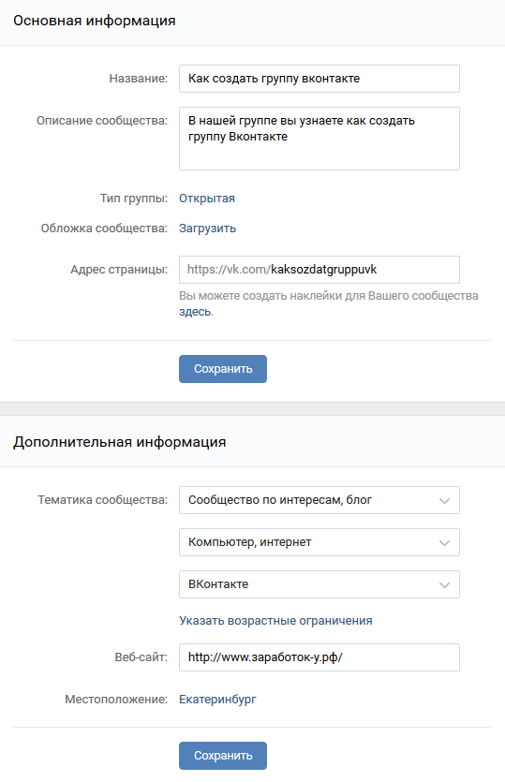Click the chevron arrow of 'Компьютер, интернет'

click(x=444, y=542)
